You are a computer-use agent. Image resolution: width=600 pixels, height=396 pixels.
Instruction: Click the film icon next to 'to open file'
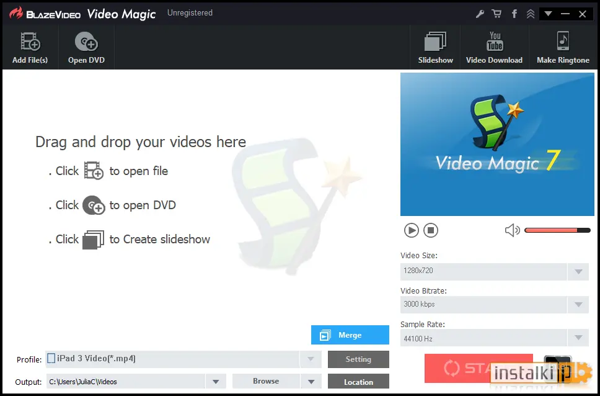click(x=94, y=171)
